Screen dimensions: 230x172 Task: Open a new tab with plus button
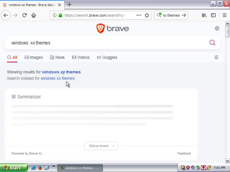[69, 5]
